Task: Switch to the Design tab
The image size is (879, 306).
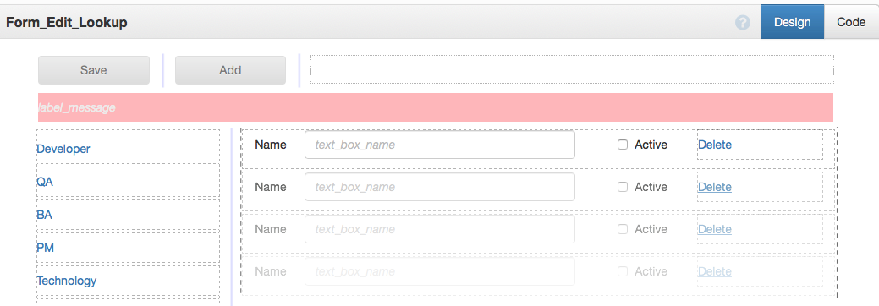Action: point(792,22)
